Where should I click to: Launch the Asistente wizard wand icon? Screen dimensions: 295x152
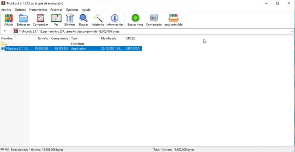coord(98,18)
